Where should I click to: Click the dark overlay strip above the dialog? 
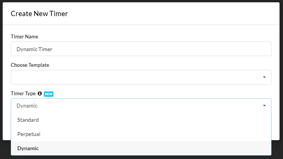(x=141, y=1)
